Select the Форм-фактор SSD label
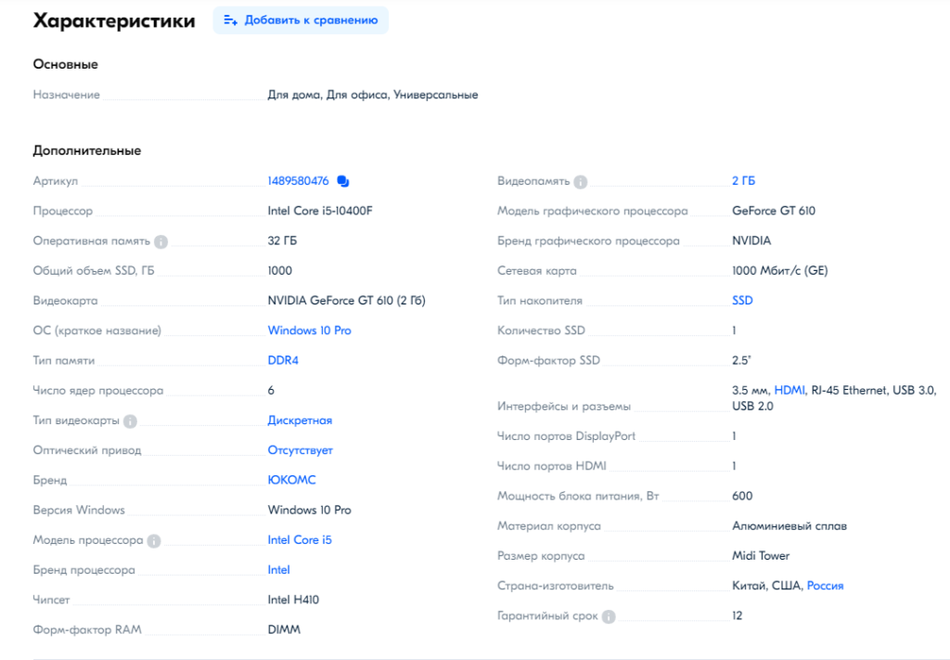 (x=548, y=360)
